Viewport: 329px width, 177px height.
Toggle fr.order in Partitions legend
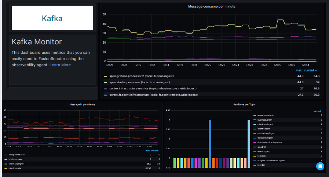(261, 165)
